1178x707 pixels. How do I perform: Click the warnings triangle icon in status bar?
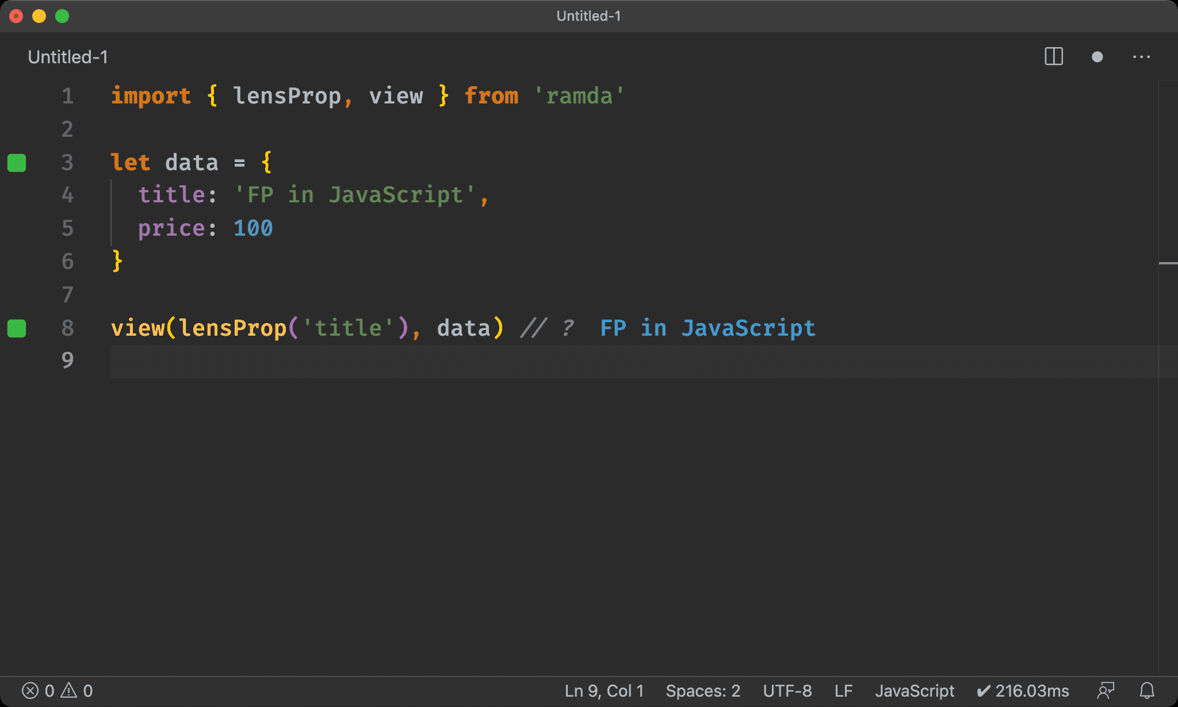pyautogui.click(x=69, y=690)
